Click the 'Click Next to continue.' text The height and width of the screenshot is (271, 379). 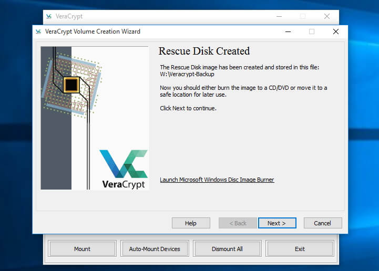click(188, 108)
